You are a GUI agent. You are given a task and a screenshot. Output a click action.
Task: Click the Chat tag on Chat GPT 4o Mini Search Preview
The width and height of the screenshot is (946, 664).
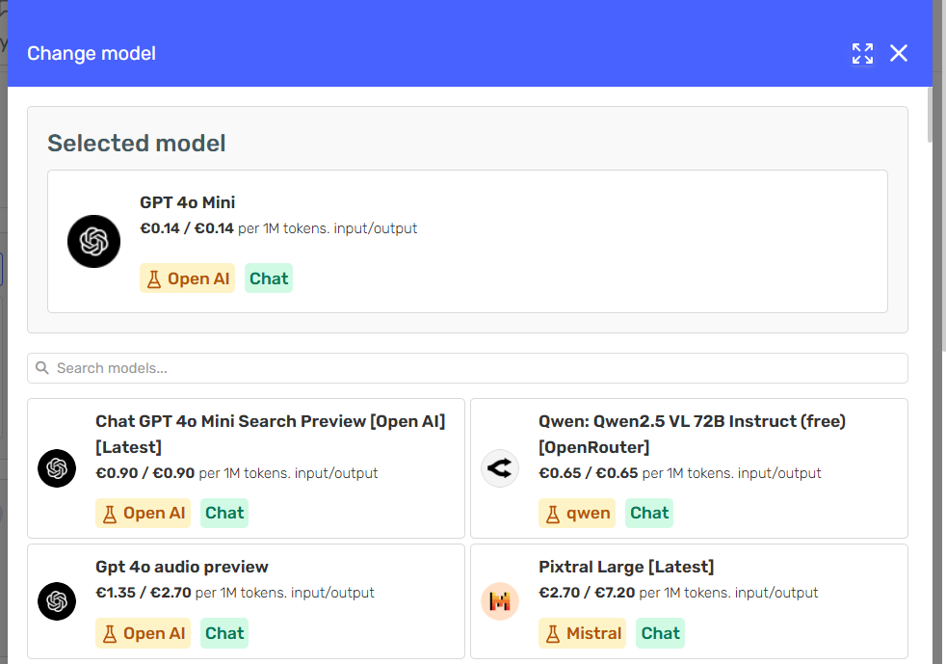tap(224, 513)
